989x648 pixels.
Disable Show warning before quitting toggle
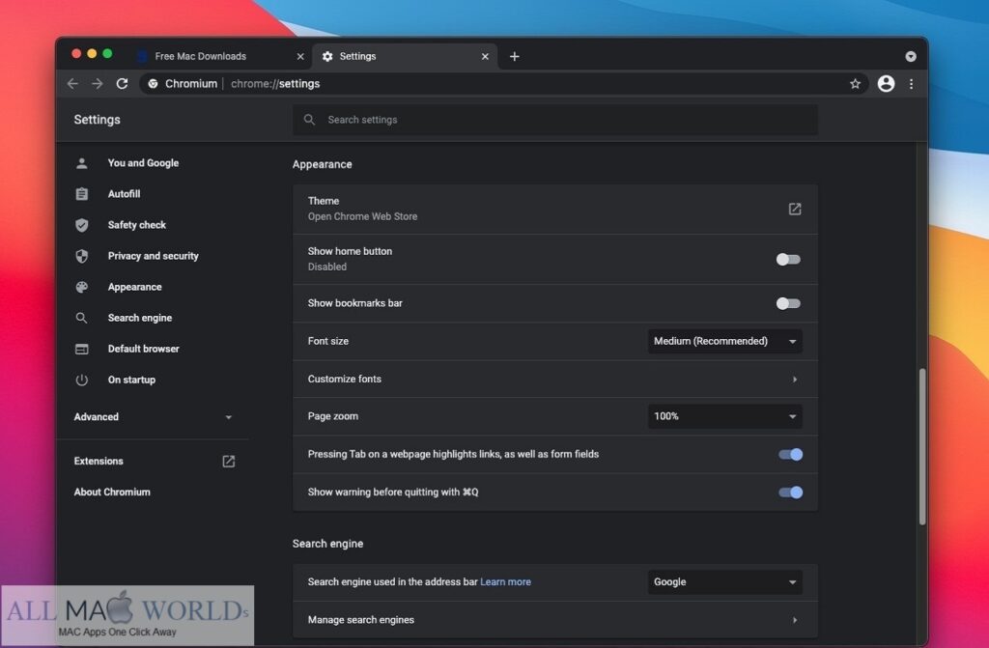[x=790, y=493]
